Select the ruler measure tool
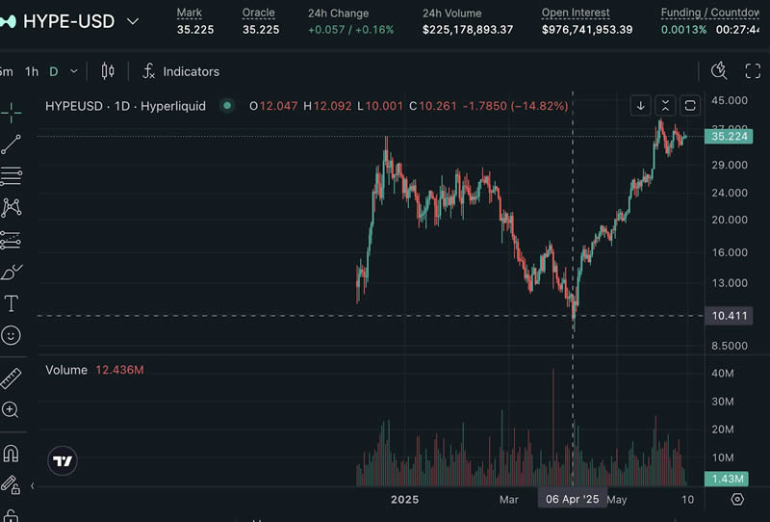This screenshot has height=522, width=770. tap(12, 378)
